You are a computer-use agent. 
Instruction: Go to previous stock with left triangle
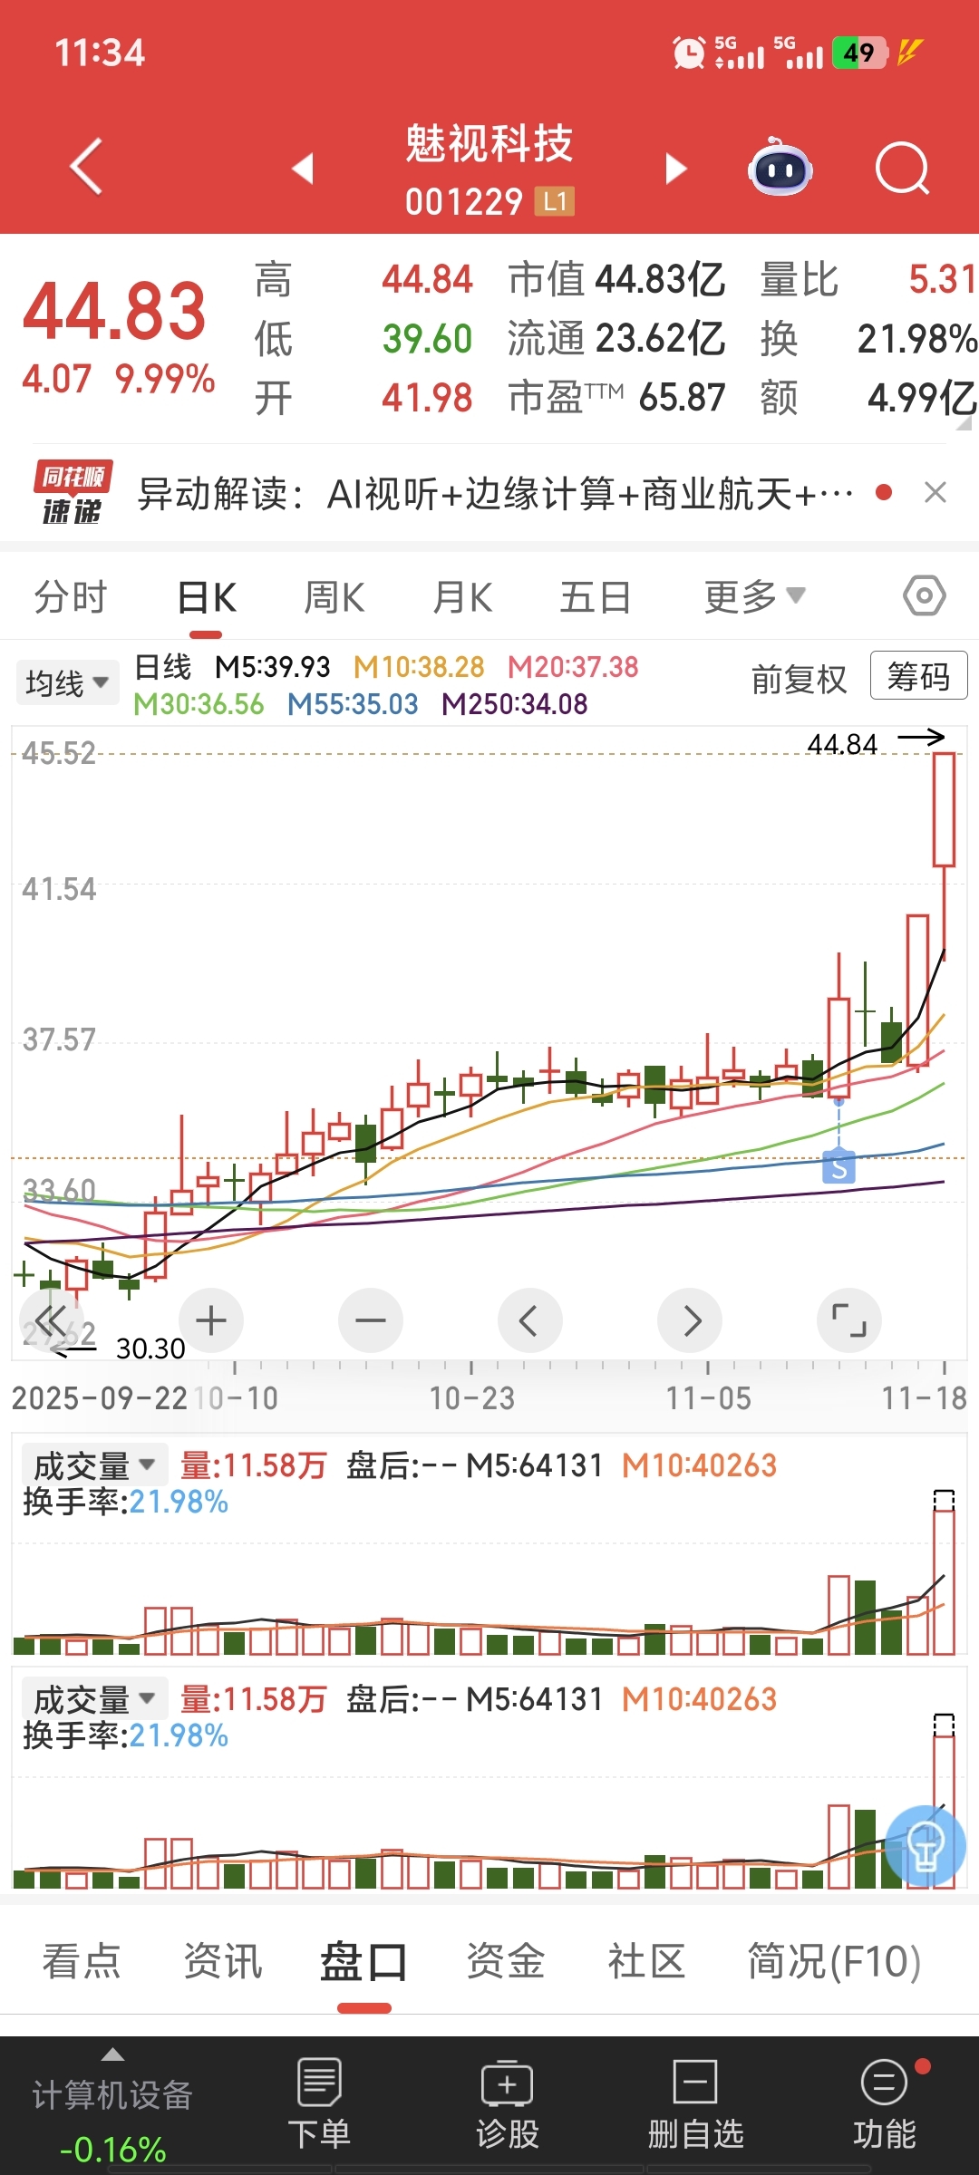(x=303, y=169)
